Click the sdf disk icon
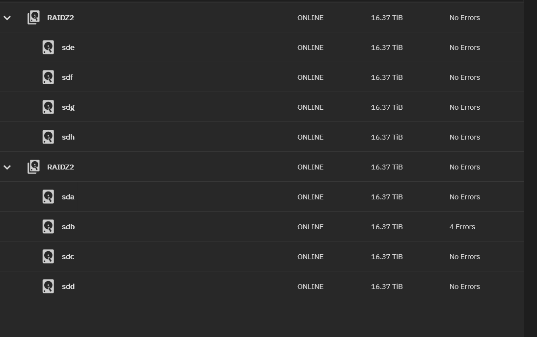The width and height of the screenshot is (537, 337). point(48,77)
